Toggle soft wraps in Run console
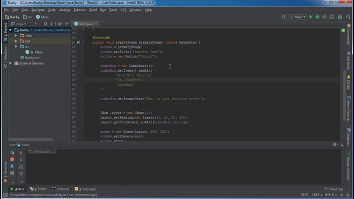Screen dimensions: 354x199 [x=21, y=166]
